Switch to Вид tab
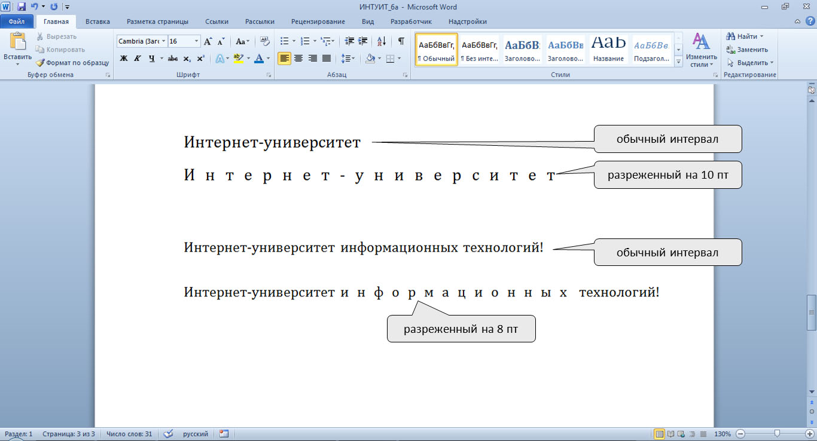Viewport: 817px width, 441px height. (x=368, y=22)
